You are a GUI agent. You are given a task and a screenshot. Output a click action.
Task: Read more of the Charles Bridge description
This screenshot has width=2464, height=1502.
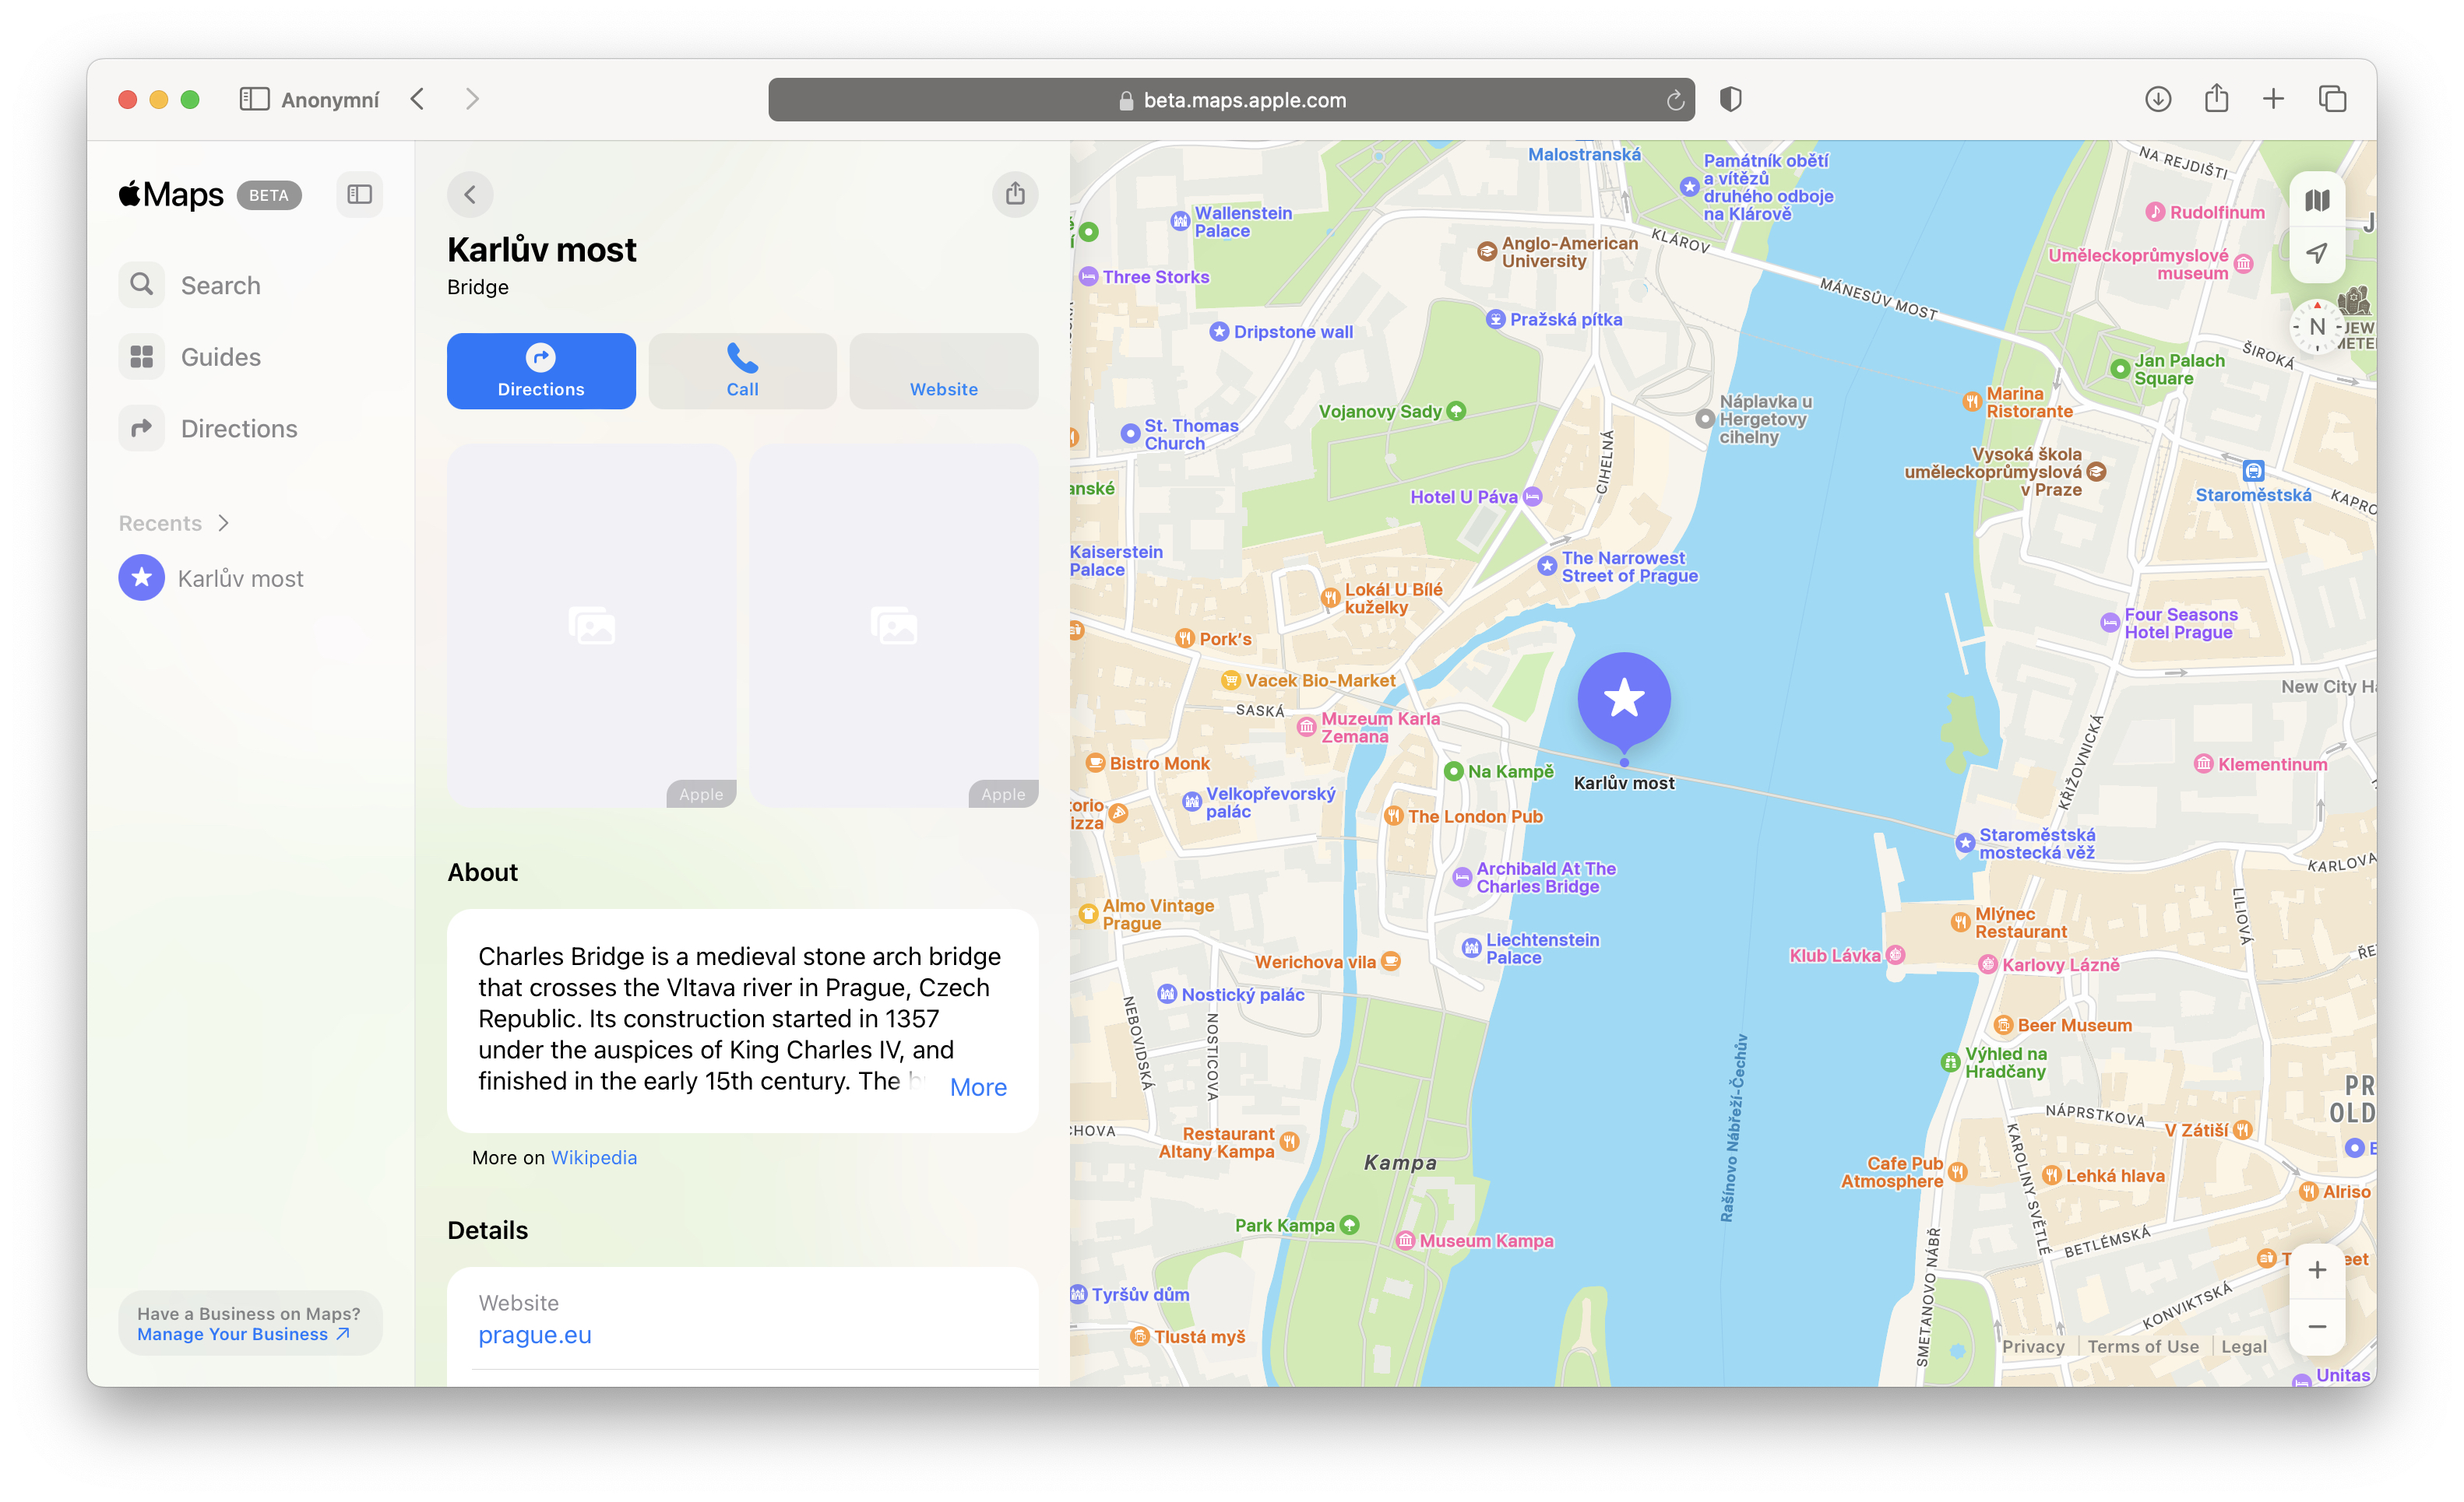(977, 1086)
